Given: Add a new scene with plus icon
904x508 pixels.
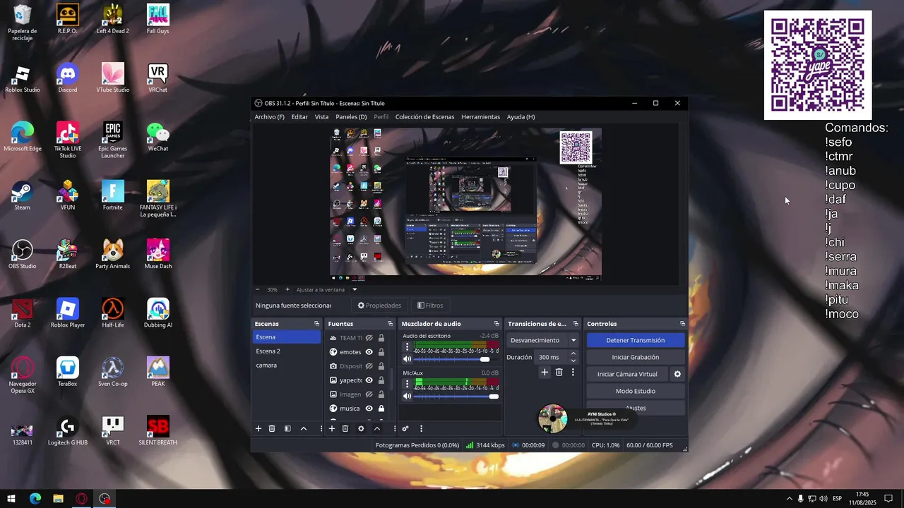Looking at the screenshot, I should (x=258, y=428).
